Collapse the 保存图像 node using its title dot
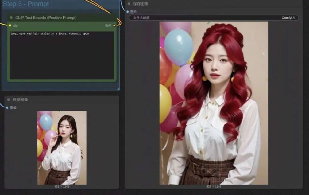 [129, 4]
